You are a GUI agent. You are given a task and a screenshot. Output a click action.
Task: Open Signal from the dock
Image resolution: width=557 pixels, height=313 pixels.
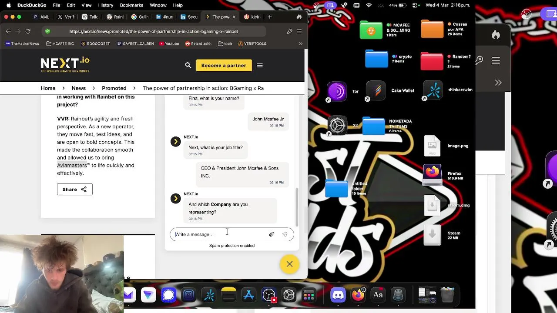[x=168, y=295]
